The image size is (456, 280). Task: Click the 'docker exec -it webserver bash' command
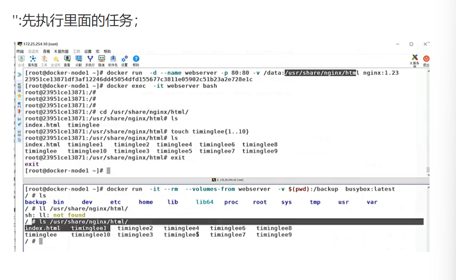point(162,86)
